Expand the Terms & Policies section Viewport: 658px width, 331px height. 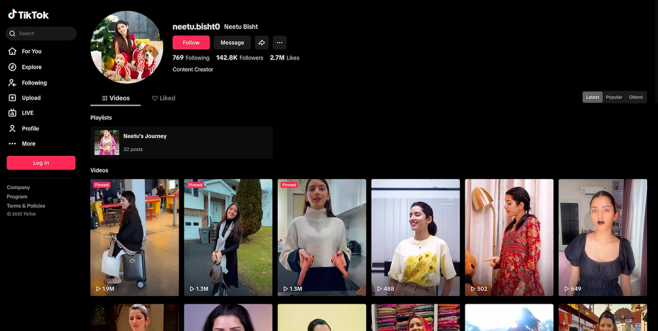(26, 206)
